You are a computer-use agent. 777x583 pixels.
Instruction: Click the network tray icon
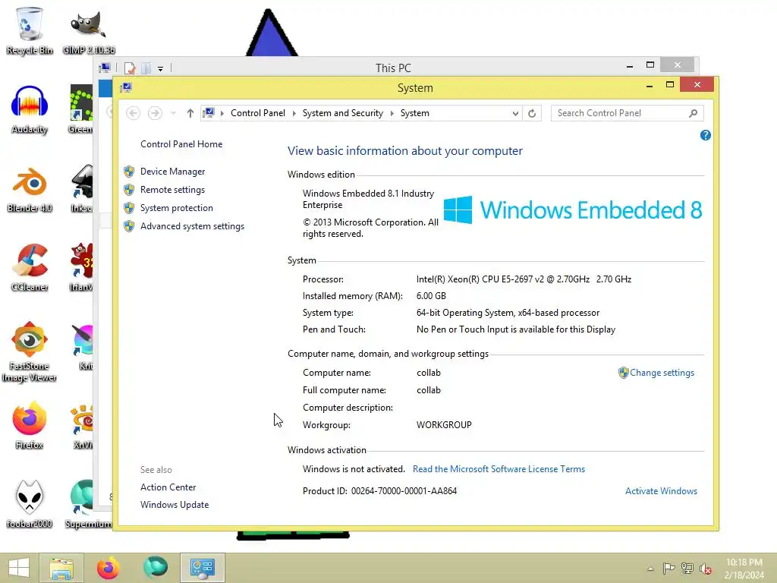[687, 568]
